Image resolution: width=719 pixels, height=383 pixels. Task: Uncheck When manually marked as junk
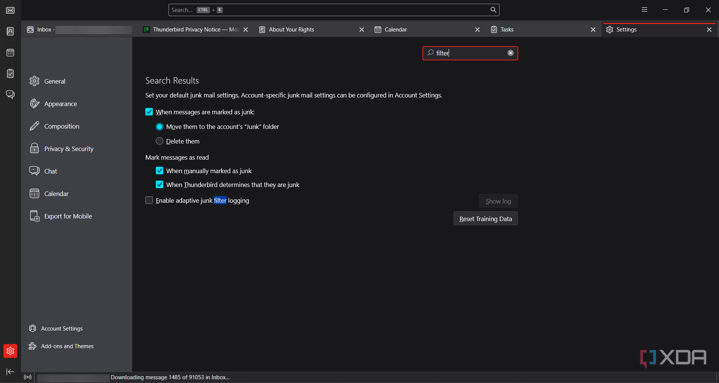pos(160,171)
